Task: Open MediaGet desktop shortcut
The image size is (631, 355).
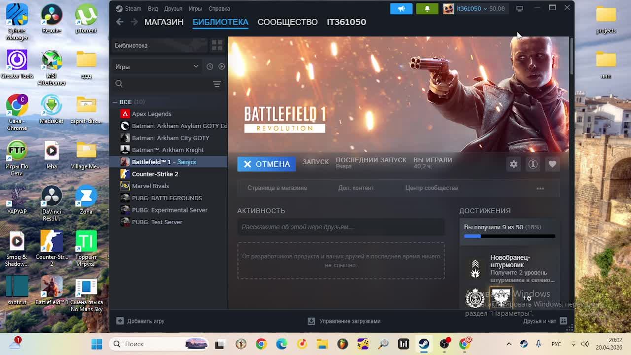Action: pos(52,109)
